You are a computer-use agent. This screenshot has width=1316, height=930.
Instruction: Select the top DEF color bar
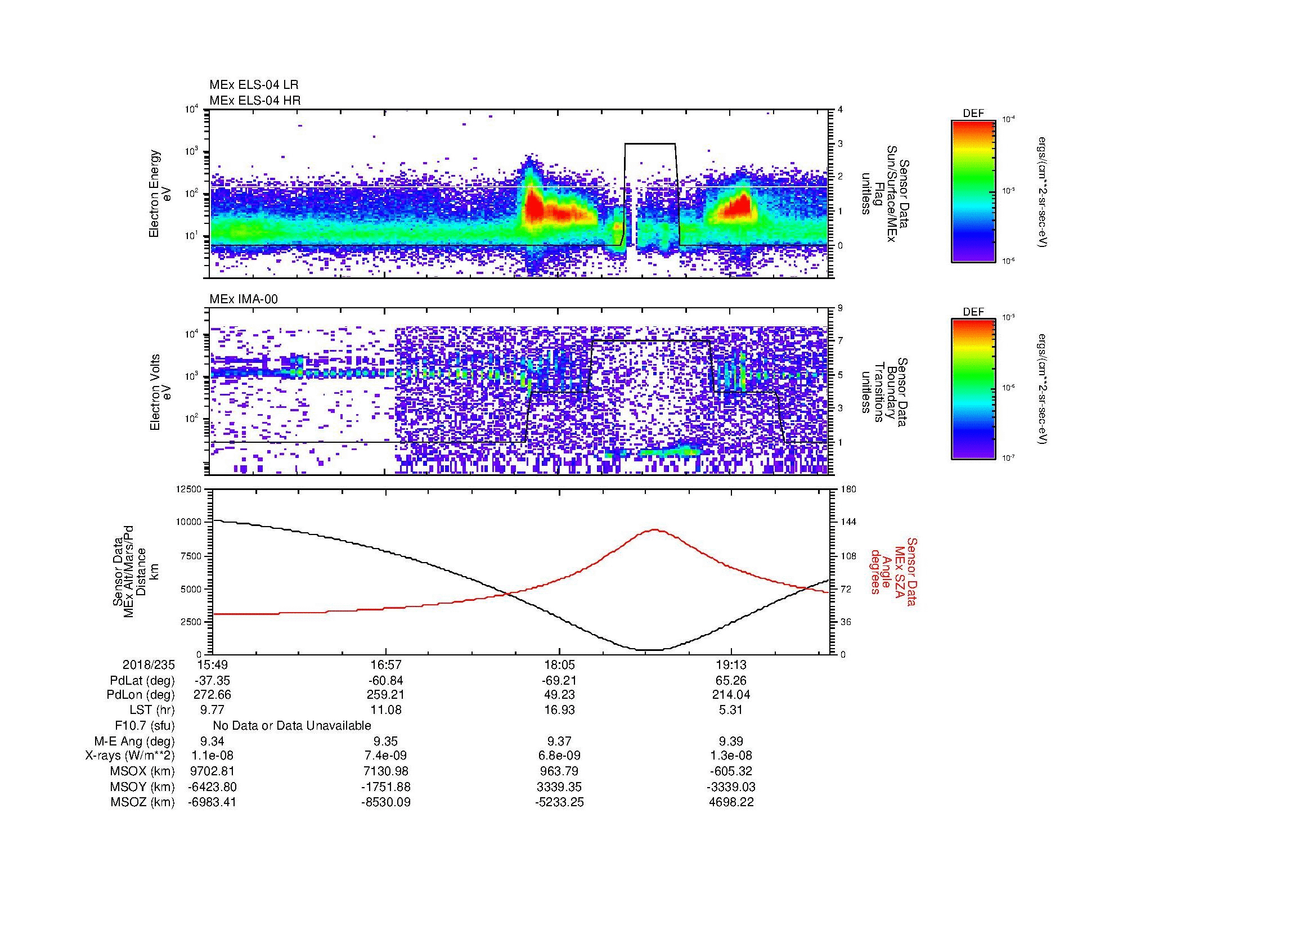tap(973, 191)
